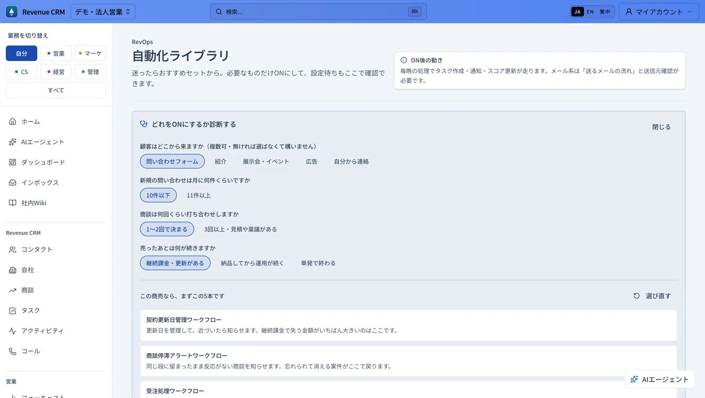This screenshot has width=705, height=398.
Task: Switch role filter to マーケ
Action: 90,53
